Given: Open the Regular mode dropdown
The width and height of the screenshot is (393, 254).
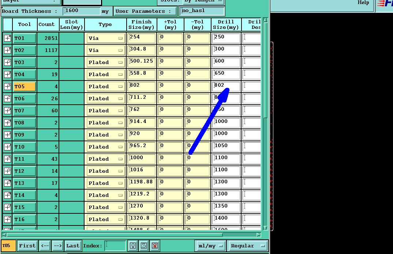Looking at the screenshot, I should (247, 246).
